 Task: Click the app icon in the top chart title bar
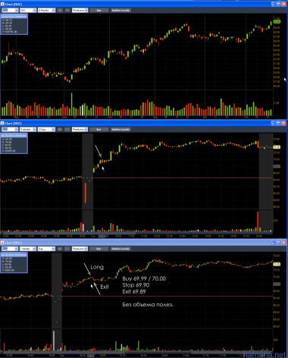[2, 5]
